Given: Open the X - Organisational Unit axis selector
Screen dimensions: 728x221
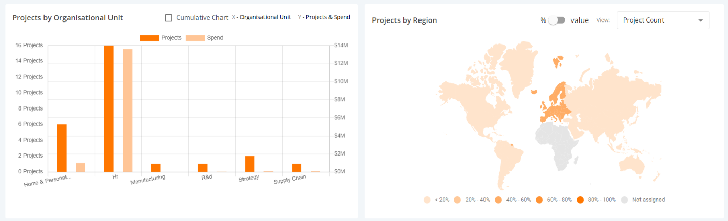Looking at the screenshot, I should pos(261,17).
